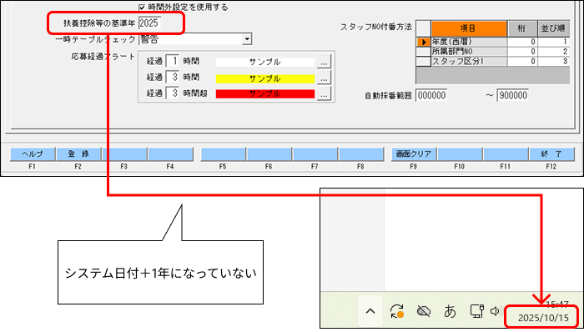The height and width of the screenshot is (332, 584).
Task: Select the yellow サンプル color sample
Action: tap(265, 78)
